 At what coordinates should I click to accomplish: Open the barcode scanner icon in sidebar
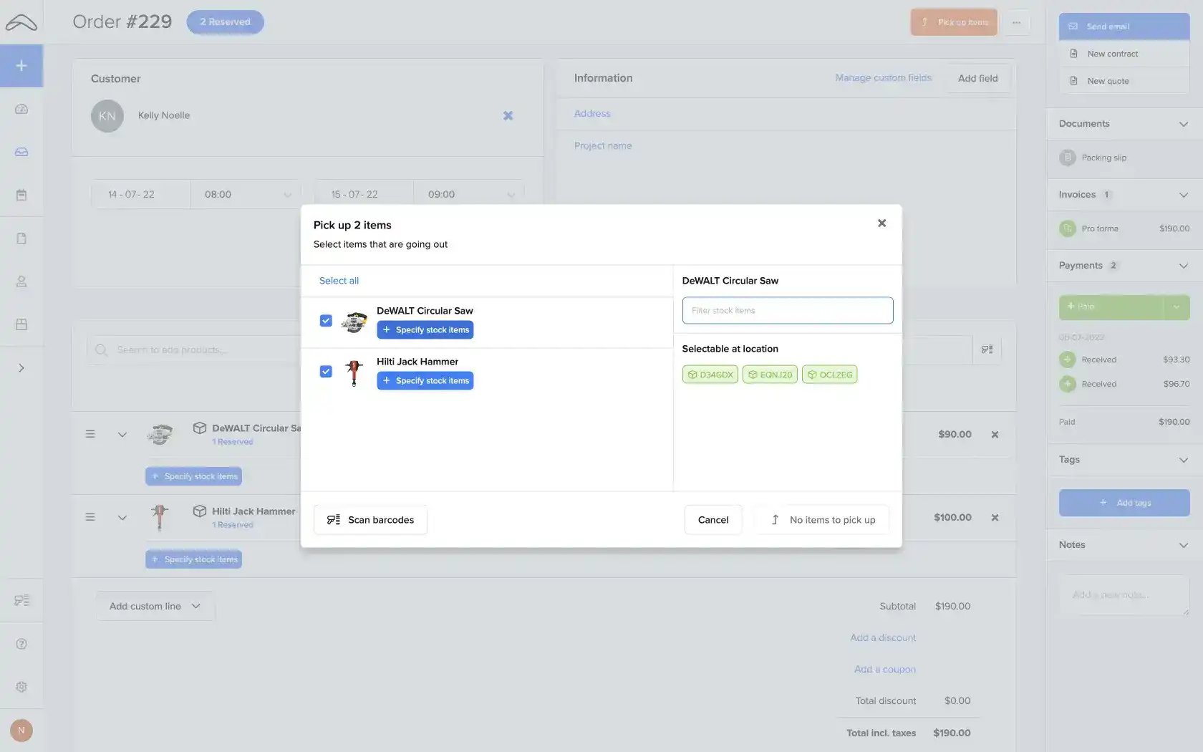tap(21, 599)
